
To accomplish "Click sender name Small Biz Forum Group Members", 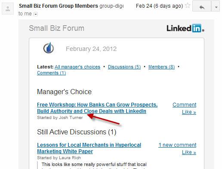I will tap(59, 6).
